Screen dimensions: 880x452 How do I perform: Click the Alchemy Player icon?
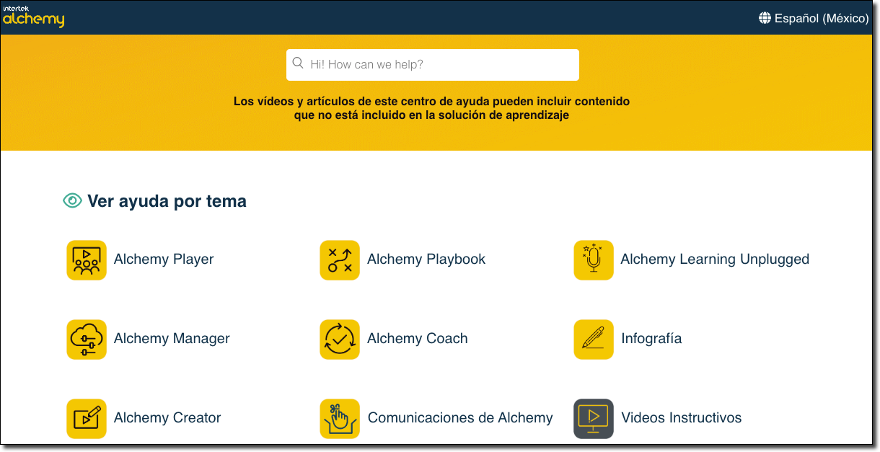(x=87, y=260)
